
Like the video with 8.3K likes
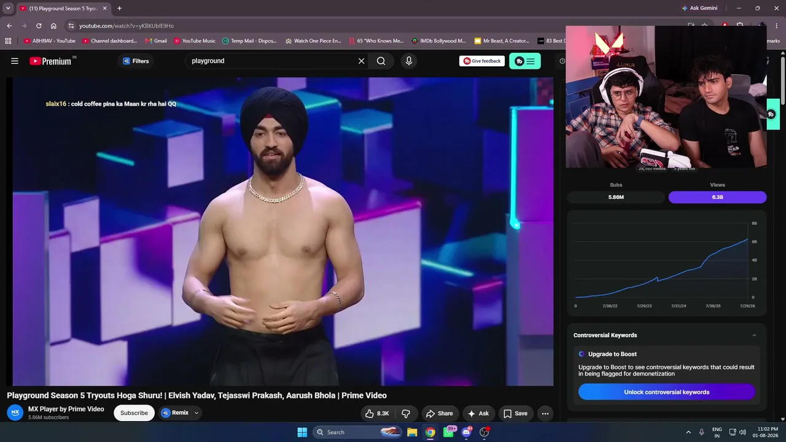[x=377, y=413]
